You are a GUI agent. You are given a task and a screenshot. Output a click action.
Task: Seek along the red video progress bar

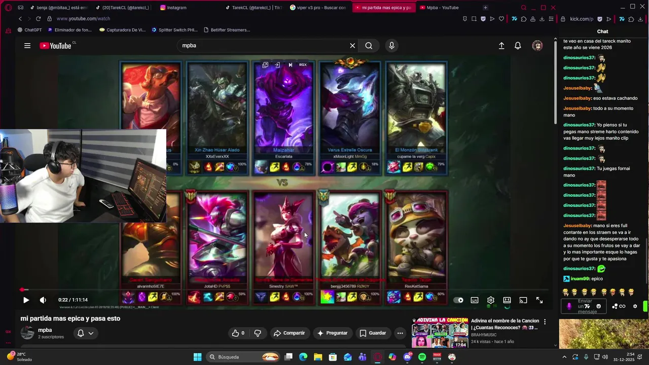point(284,290)
